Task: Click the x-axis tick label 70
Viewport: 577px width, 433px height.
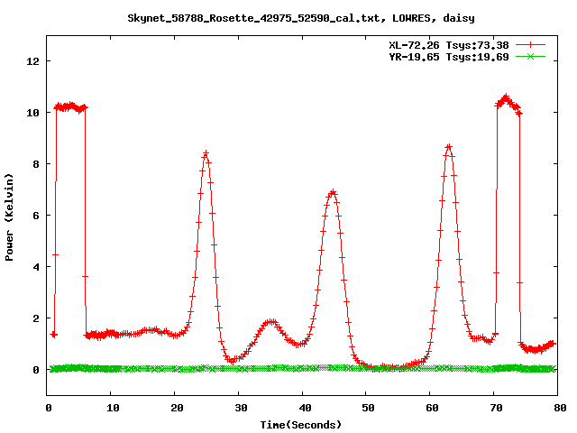Action: point(496,408)
